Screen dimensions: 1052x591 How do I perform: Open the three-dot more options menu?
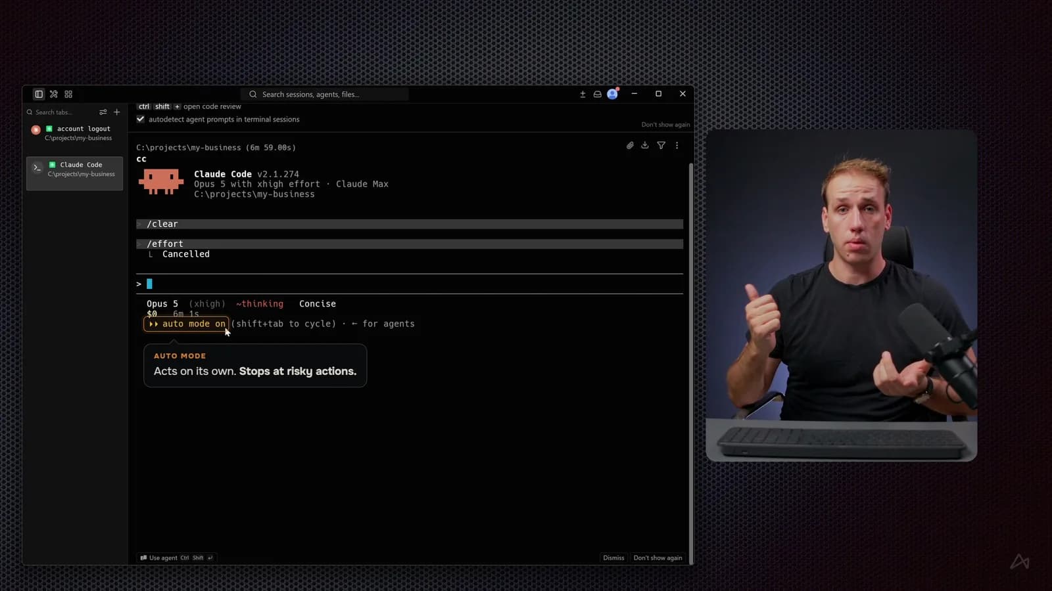point(677,145)
